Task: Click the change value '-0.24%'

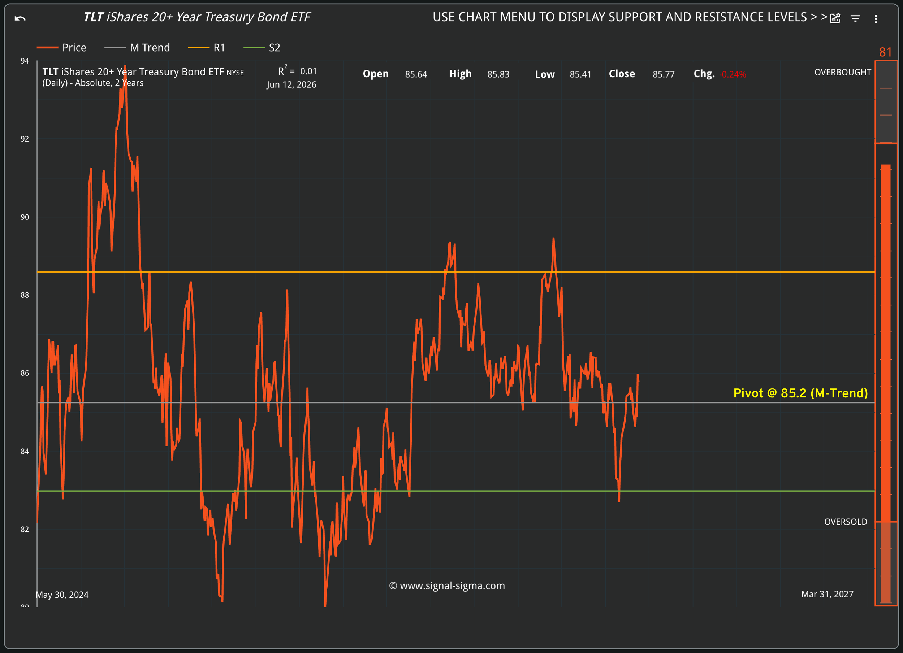Action: pos(733,74)
